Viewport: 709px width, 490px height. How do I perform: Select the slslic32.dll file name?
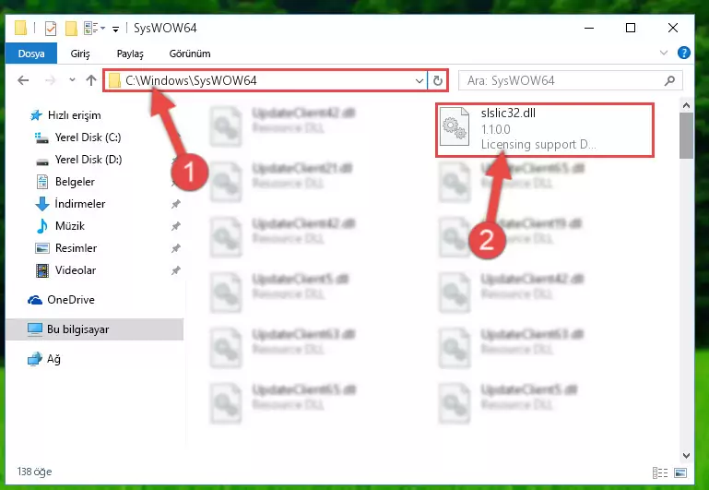click(508, 114)
